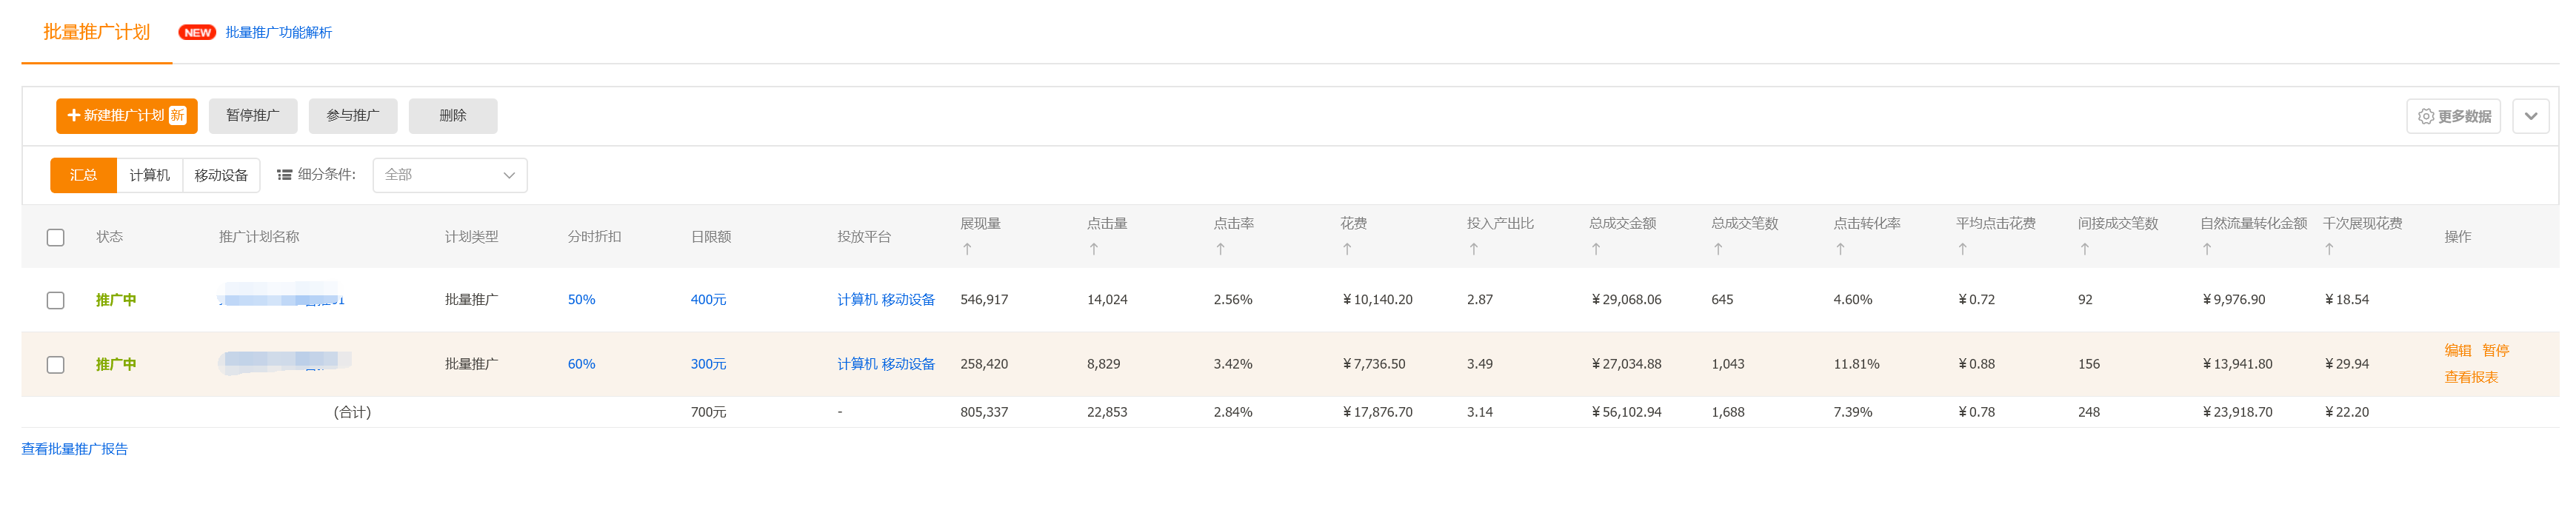Check the first campaign row with 50% discount

click(x=56, y=300)
